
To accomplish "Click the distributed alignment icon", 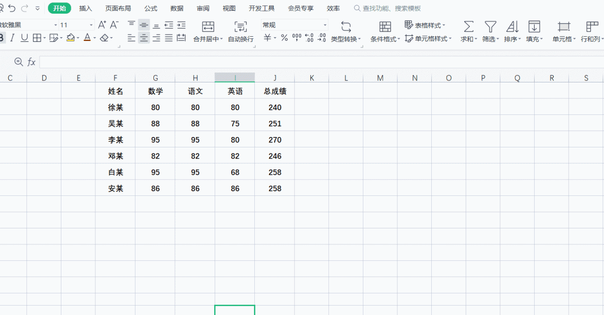I will [181, 38].
